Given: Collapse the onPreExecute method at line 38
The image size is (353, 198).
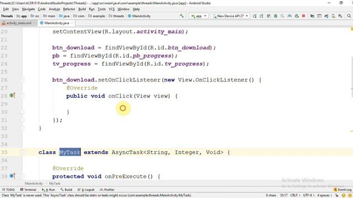Looking at the screenshot, I should (22, 177).
